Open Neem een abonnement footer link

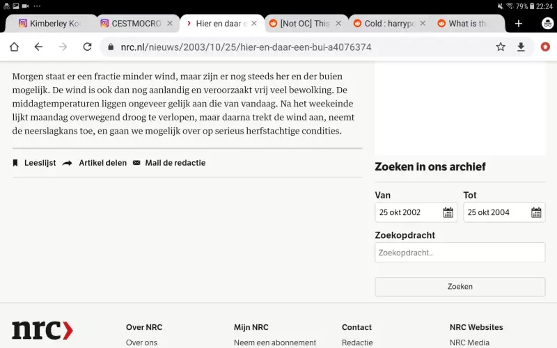coord(274,342)
